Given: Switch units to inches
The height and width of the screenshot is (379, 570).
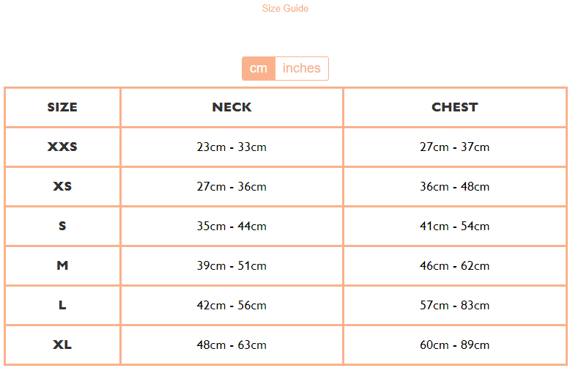Looking at the screenshot, I should 302,68.
